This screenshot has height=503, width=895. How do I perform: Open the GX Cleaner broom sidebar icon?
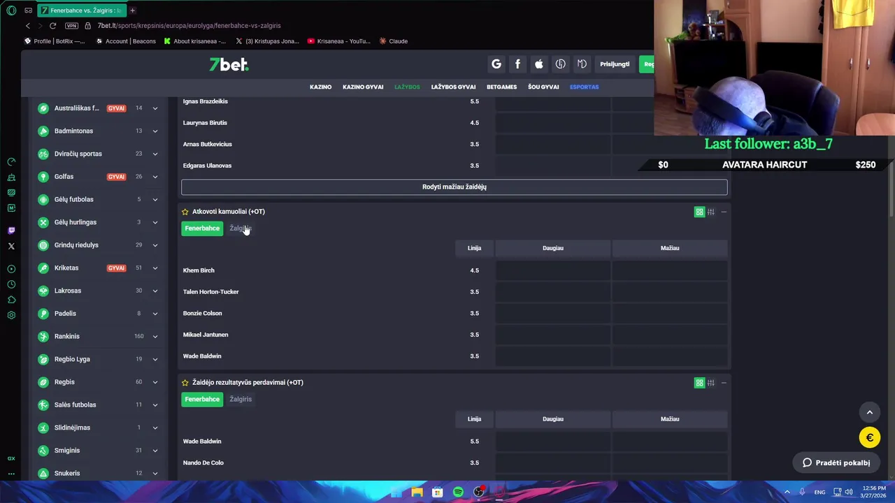pyautogui.click(x=11, y=177)
